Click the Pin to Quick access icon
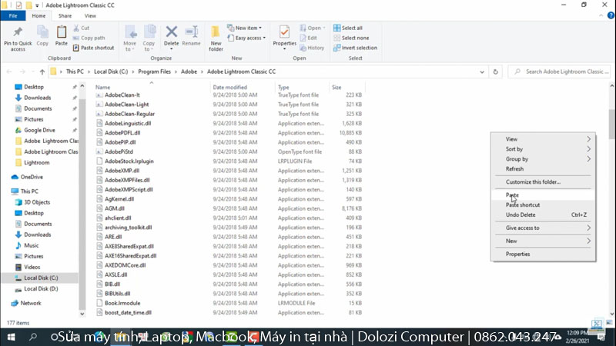616x346 pixels. (18, 32)
